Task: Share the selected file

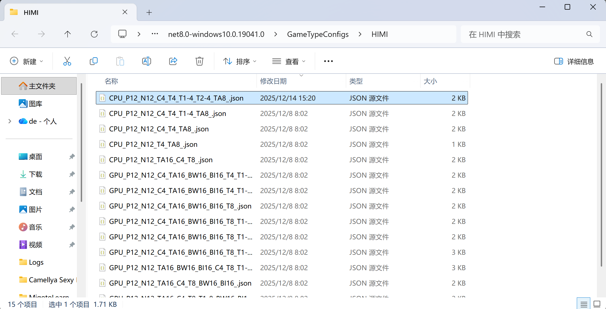Action: (x=173, y=61)
